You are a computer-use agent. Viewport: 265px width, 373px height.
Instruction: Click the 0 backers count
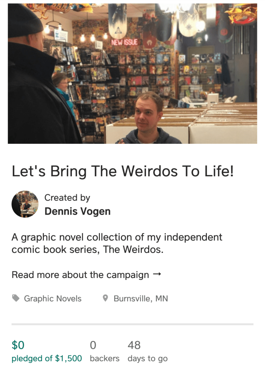93,345
